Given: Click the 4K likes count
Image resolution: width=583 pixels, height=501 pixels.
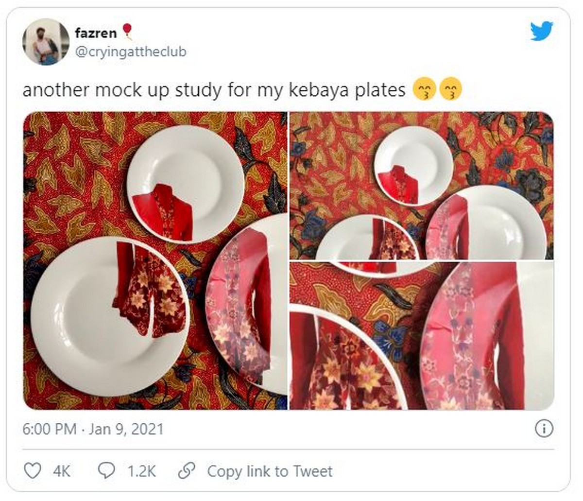Looking at the screenshot, I should point(62,471).
